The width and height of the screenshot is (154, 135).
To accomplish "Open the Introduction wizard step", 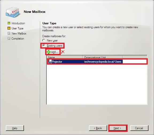I will pyautogui.click(x=18, y=23).
